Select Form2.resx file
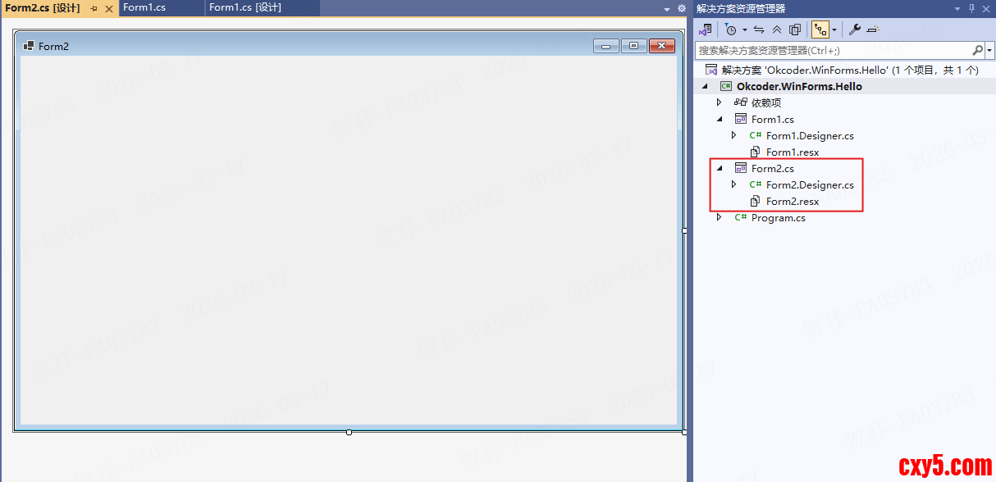Image resolution: width=996 pixels, height=482 pixels. [793, 201]
